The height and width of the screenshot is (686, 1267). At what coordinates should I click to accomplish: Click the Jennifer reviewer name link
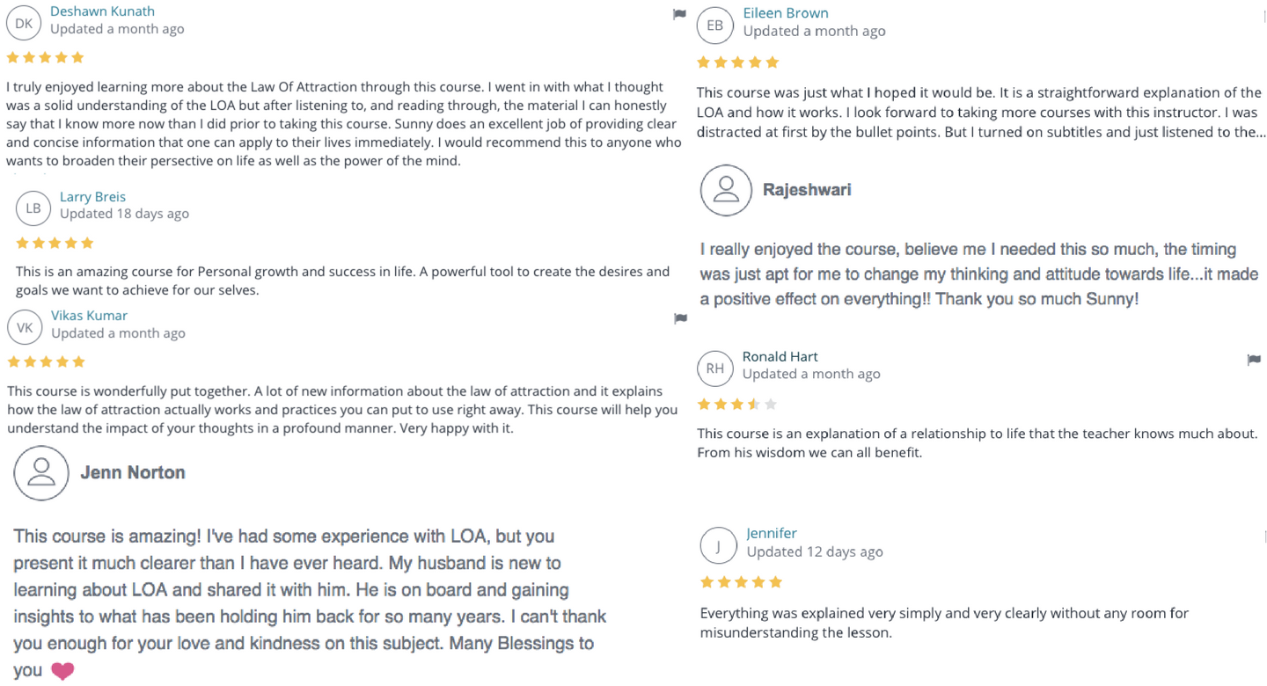coord(772,533)
